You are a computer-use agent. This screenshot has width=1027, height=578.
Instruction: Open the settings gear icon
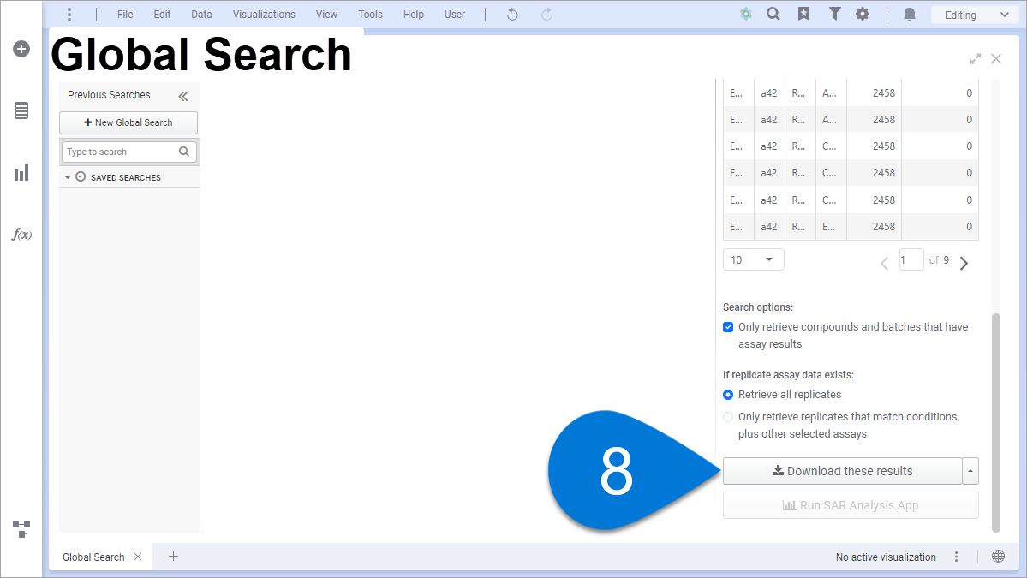[x=863, y=14]
